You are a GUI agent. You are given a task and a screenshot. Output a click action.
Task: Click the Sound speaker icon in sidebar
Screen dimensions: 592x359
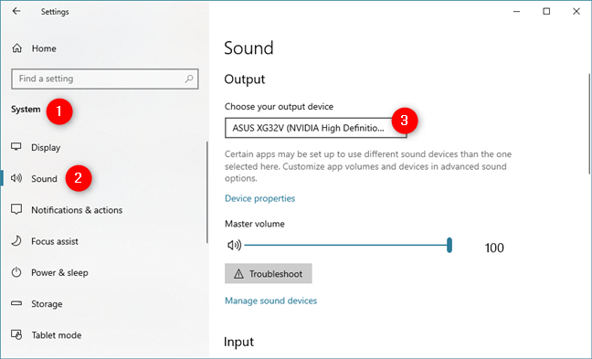(x=16, y=178)
